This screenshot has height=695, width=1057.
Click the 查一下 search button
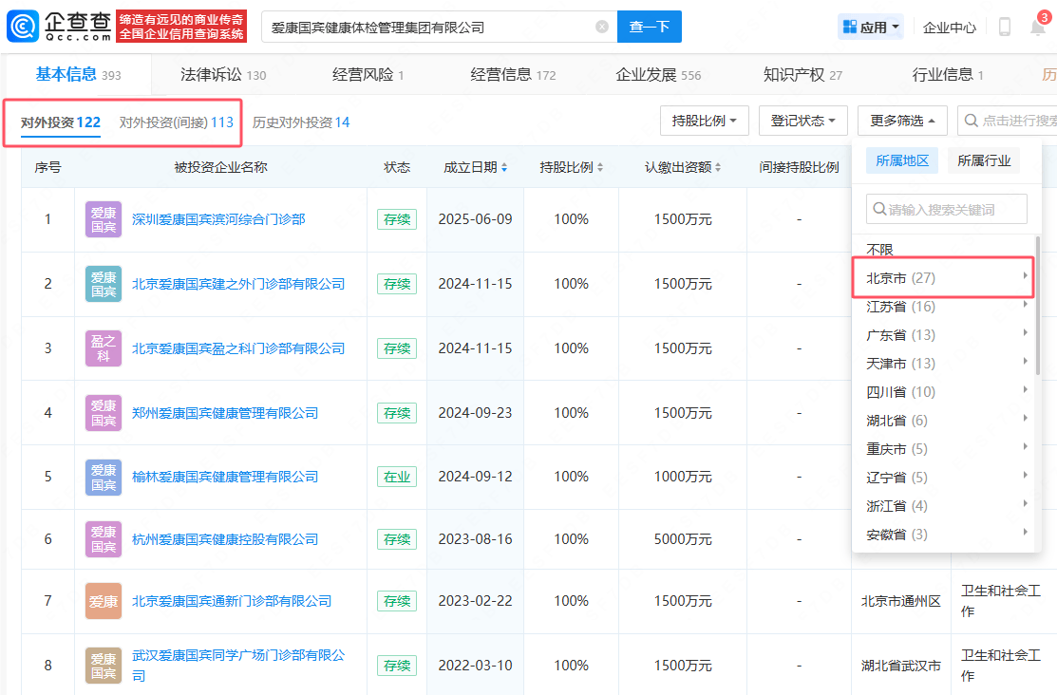click(x=649, y=28)
